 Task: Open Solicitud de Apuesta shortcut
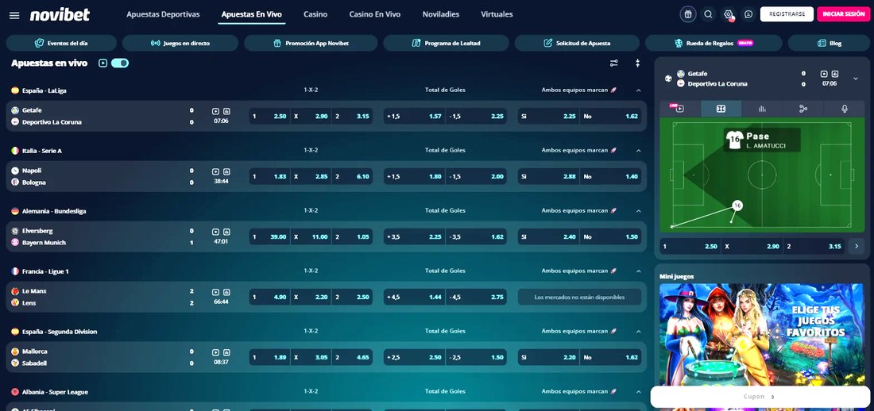(577, 43)
